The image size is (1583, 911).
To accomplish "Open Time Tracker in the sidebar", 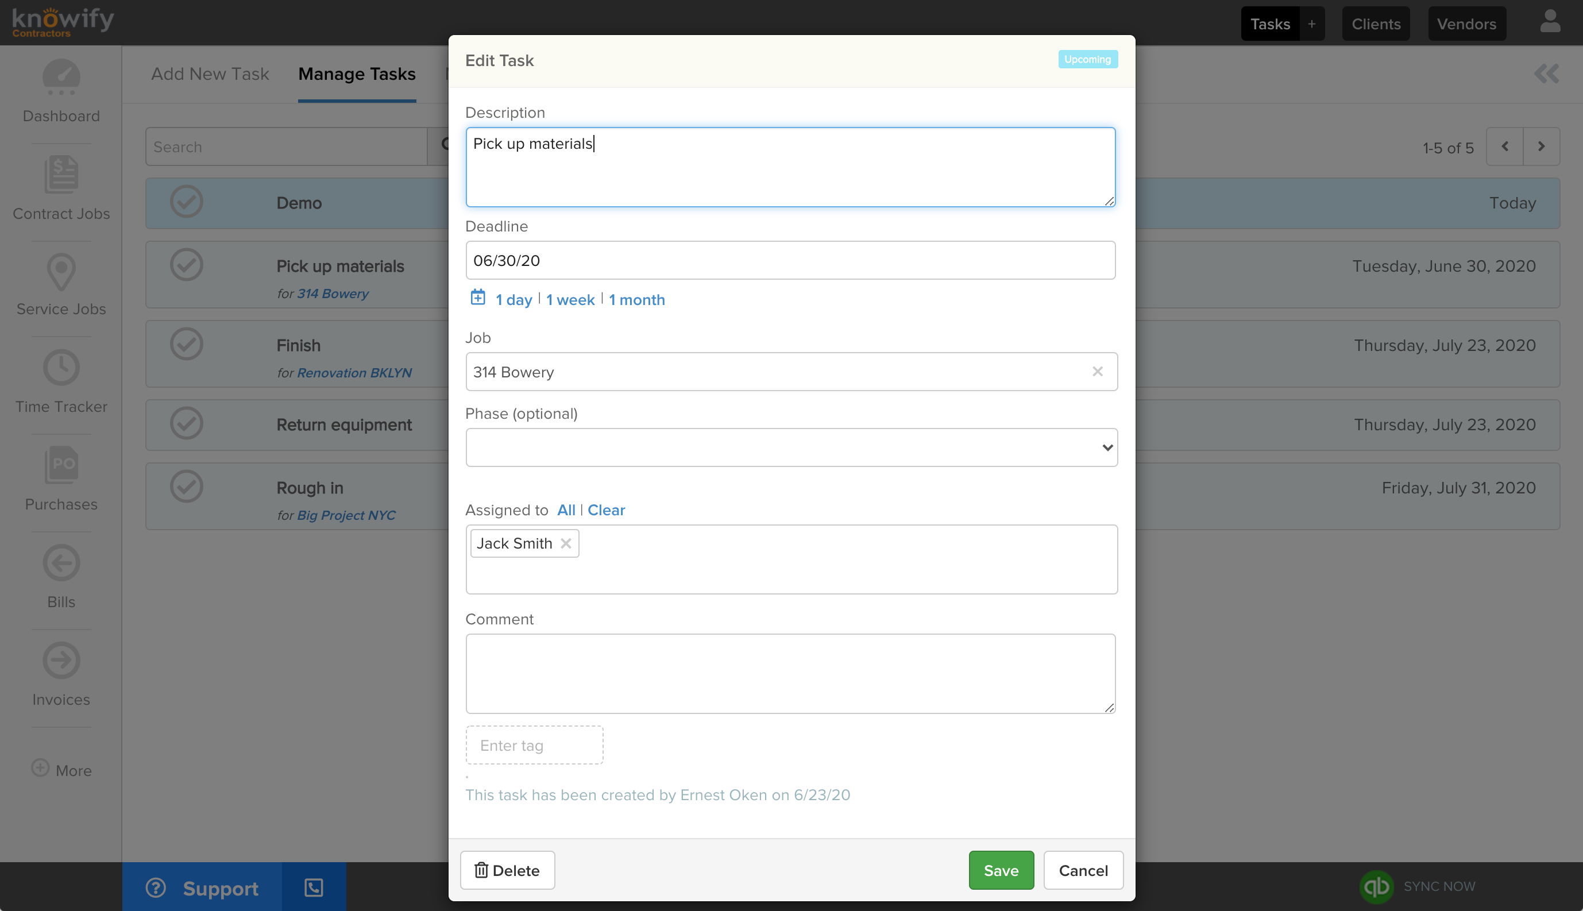I will [61, 381].
